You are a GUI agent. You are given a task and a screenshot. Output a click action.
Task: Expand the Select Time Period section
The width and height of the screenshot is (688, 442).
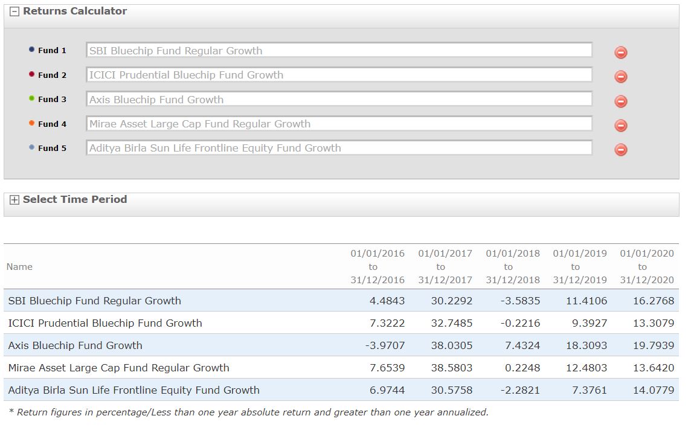(14, 200)
